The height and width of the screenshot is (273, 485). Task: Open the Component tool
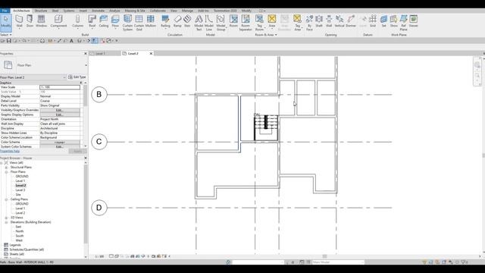tap(58, 22)
